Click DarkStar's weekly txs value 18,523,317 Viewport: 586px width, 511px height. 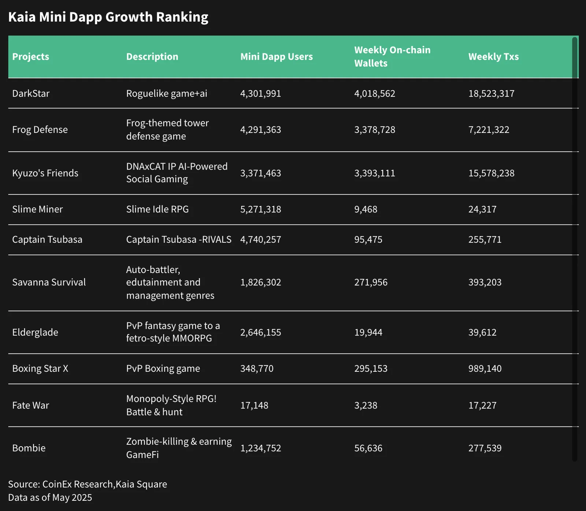[x=491, y=93]
